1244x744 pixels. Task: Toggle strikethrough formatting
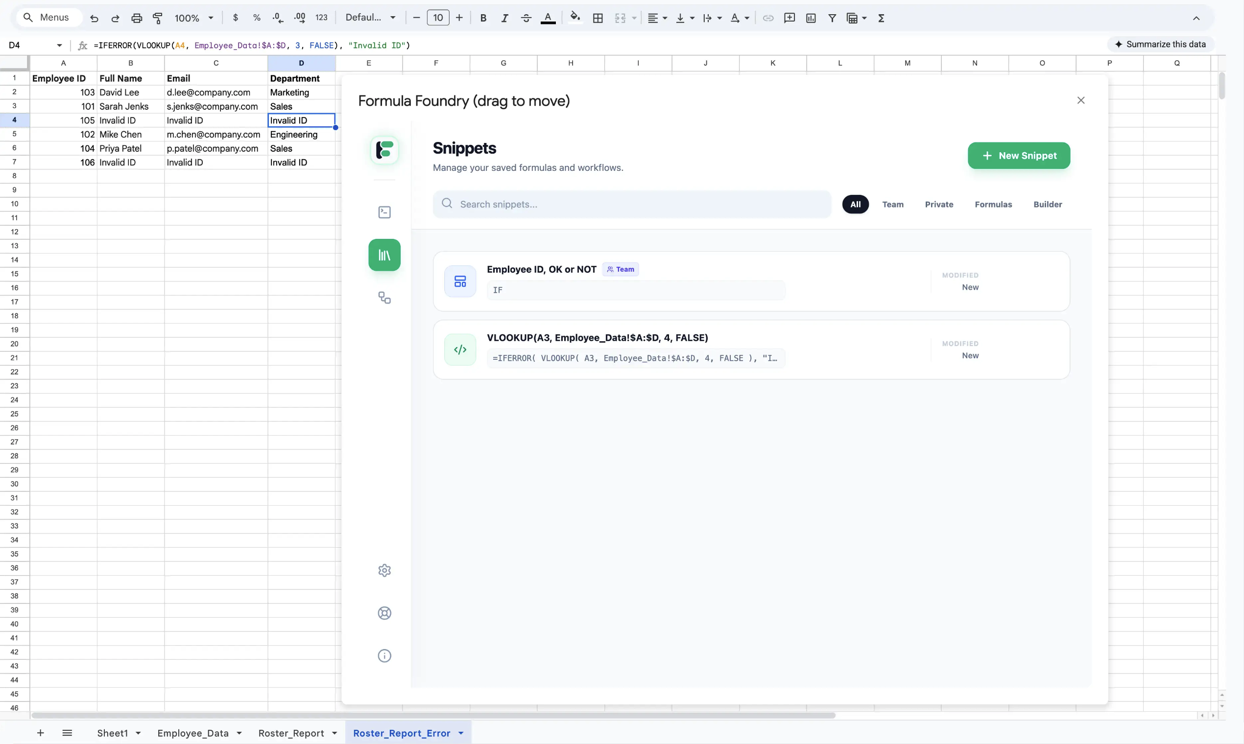click(526, 18)
